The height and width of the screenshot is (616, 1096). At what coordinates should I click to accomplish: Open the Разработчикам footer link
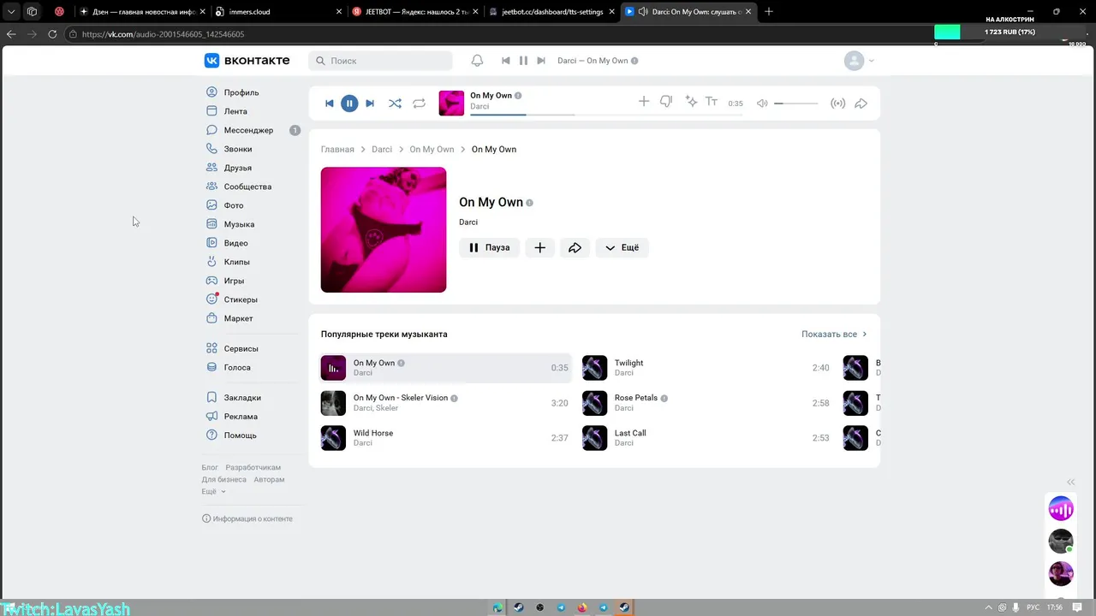[x=253, y=468]
